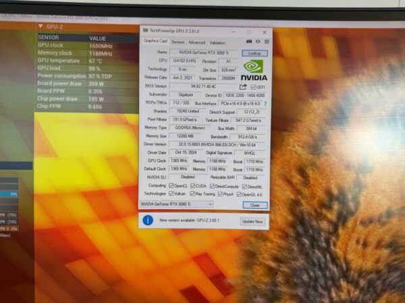
Task: Click the Release Date field Jun 2, 2021
Action: [x=183, y=77]
